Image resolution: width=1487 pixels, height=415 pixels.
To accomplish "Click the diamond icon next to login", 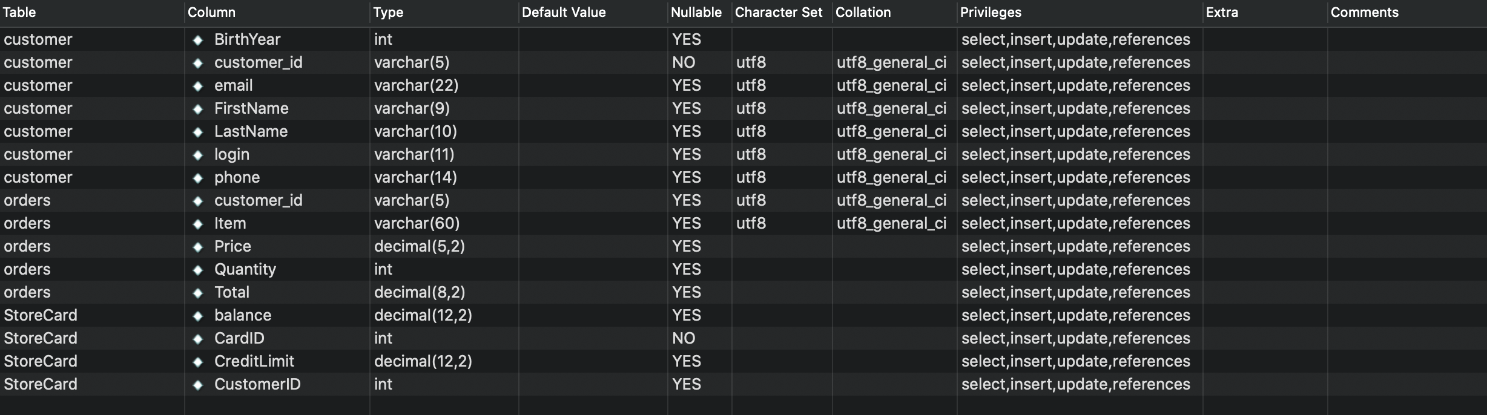I will pyautogui.click(x=197, y=155).
